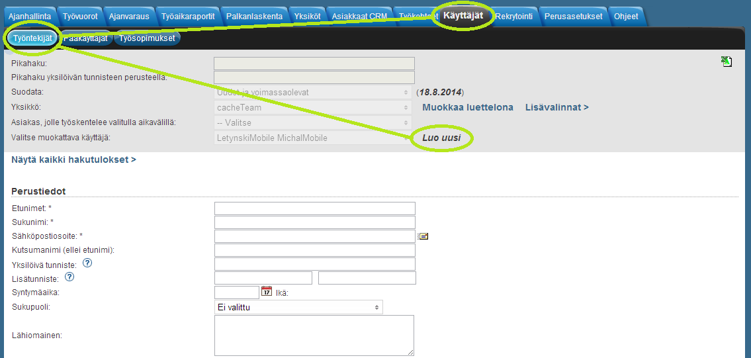Click the email icon beside Sähköpostiosoite field
This screenshot has height=358, width=751.
click(423, 236)
